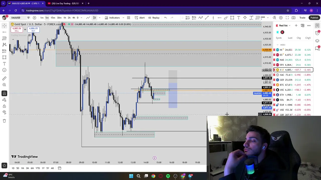Image resolution: width=321 pixels, height=180 pixels.
Task: Toggle Trading Sessions indicator visibility eye
Action: 29,35
